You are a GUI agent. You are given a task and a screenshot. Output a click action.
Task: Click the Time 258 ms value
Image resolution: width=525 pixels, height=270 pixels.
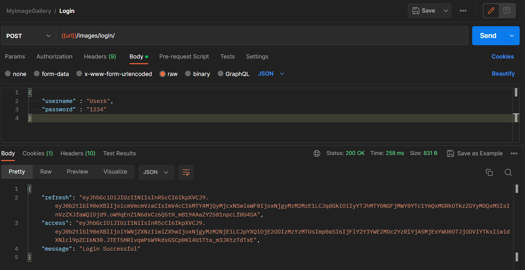[x=395, y=153]
